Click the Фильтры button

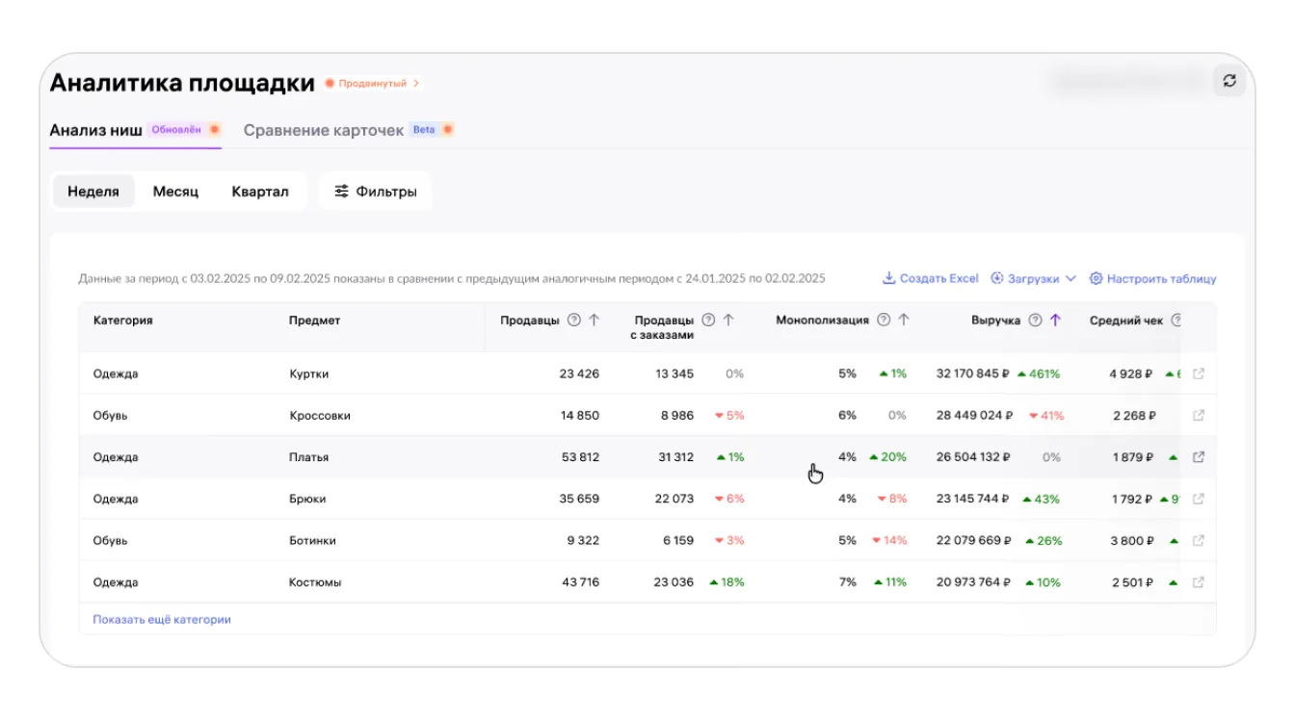(376, 192)
